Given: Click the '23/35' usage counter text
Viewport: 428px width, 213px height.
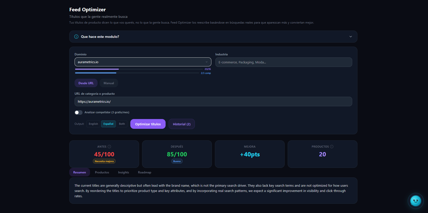Looking at the screenshot, I should (208, 69).
